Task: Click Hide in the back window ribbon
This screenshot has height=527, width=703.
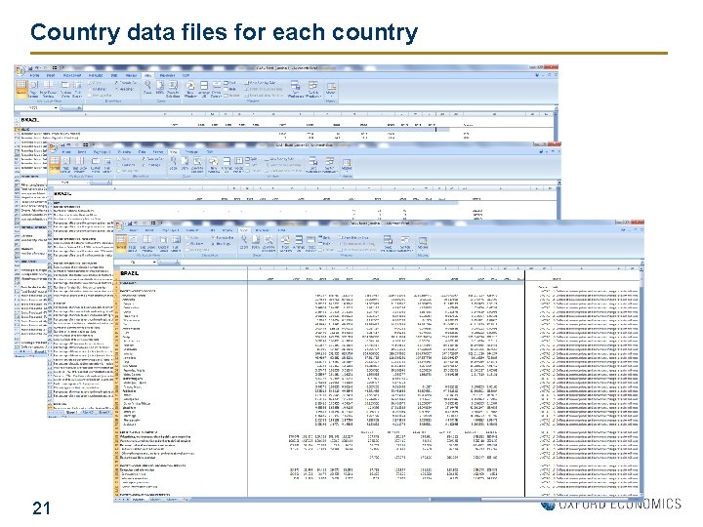Action: click(230, 89)
